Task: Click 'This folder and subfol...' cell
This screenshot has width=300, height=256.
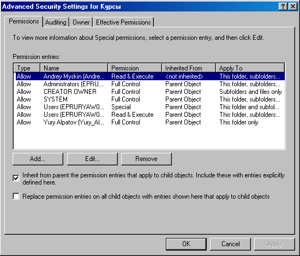Action: click(x=249, y=107)
